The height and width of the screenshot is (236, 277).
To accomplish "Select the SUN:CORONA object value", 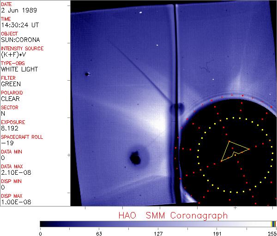I will [x=19, y=40].
